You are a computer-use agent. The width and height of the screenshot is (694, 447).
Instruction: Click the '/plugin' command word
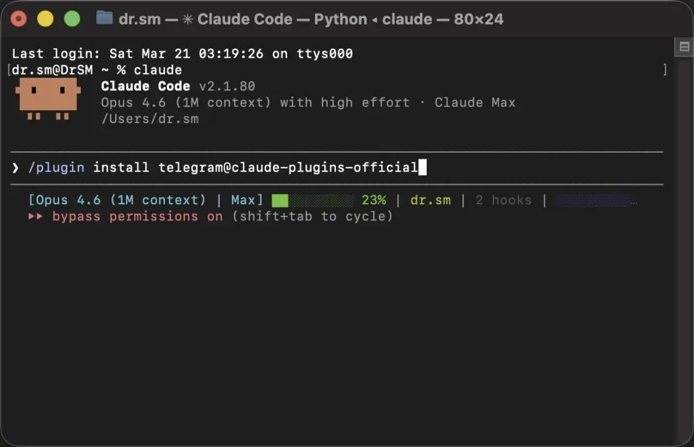tap(56, 168)
